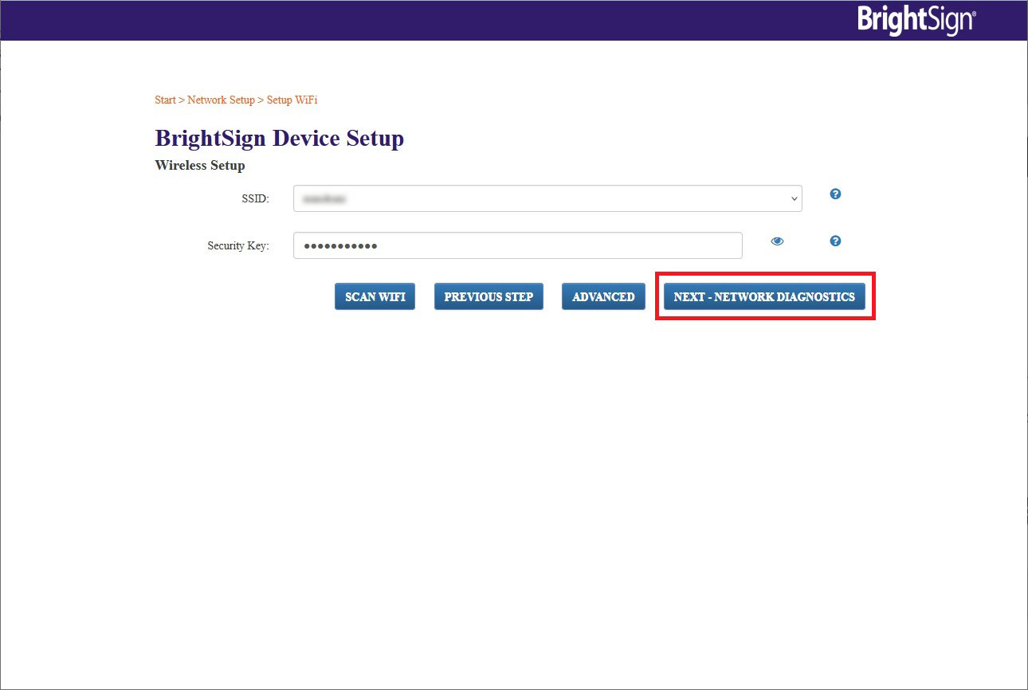
Task: Open the SSID dropdown list
Action: point(547,198)
